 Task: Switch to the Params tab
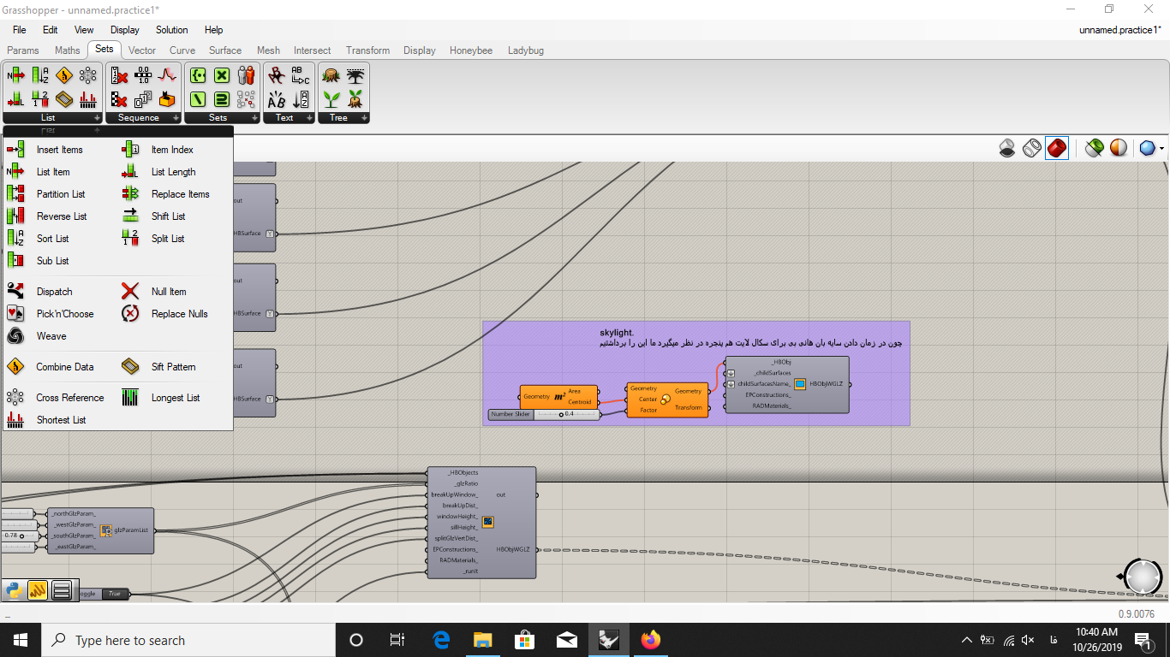point(23,50)
